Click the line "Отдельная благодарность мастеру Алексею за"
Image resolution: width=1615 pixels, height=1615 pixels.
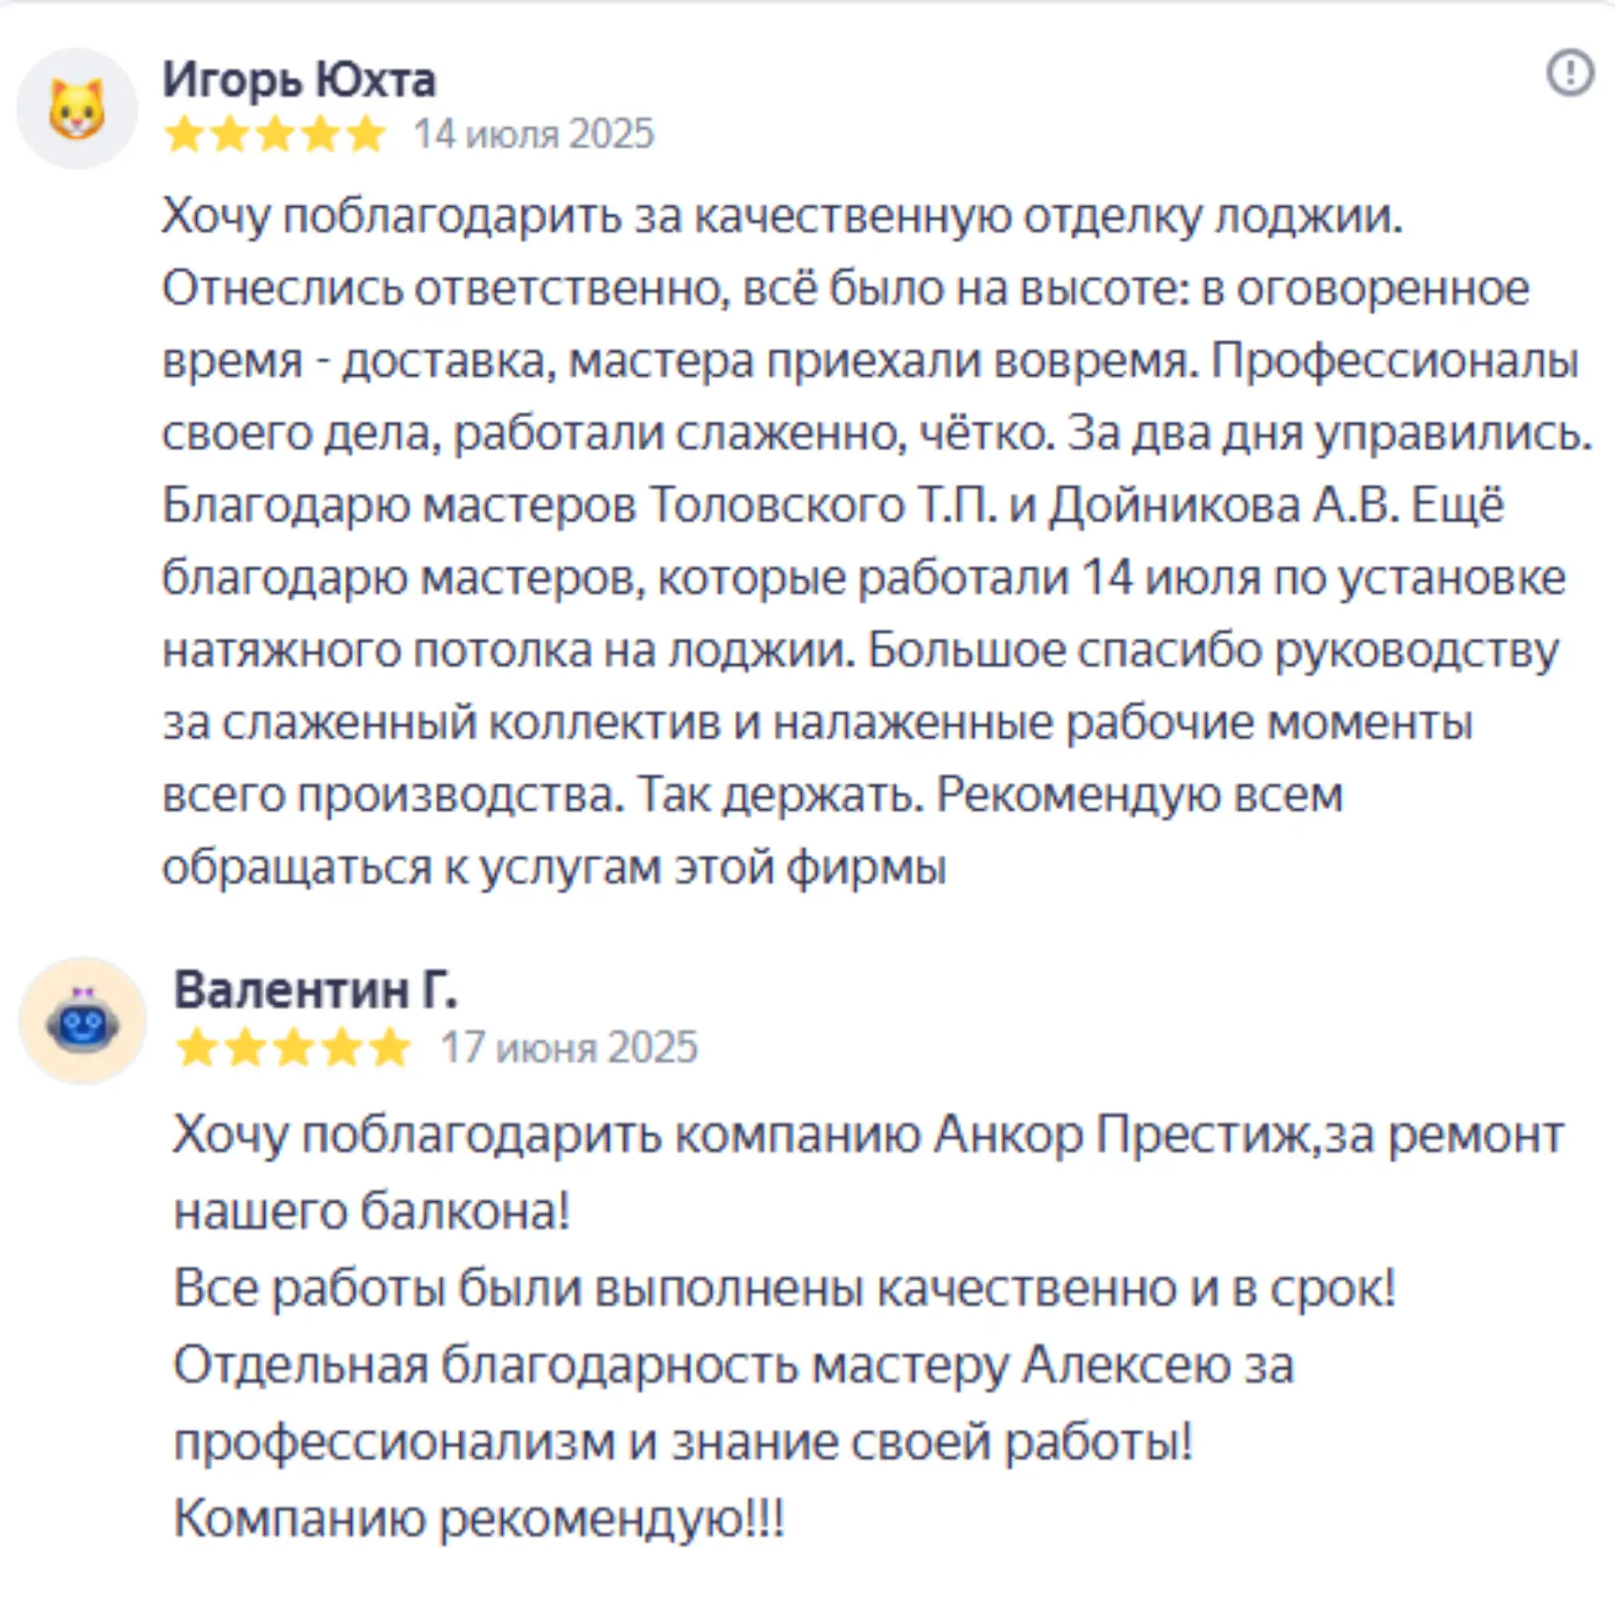click(x=733, y=1364)
